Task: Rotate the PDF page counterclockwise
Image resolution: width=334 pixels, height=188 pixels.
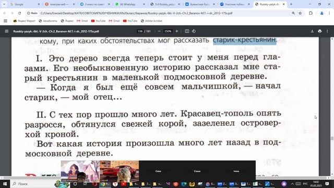Action: [194, 31]
